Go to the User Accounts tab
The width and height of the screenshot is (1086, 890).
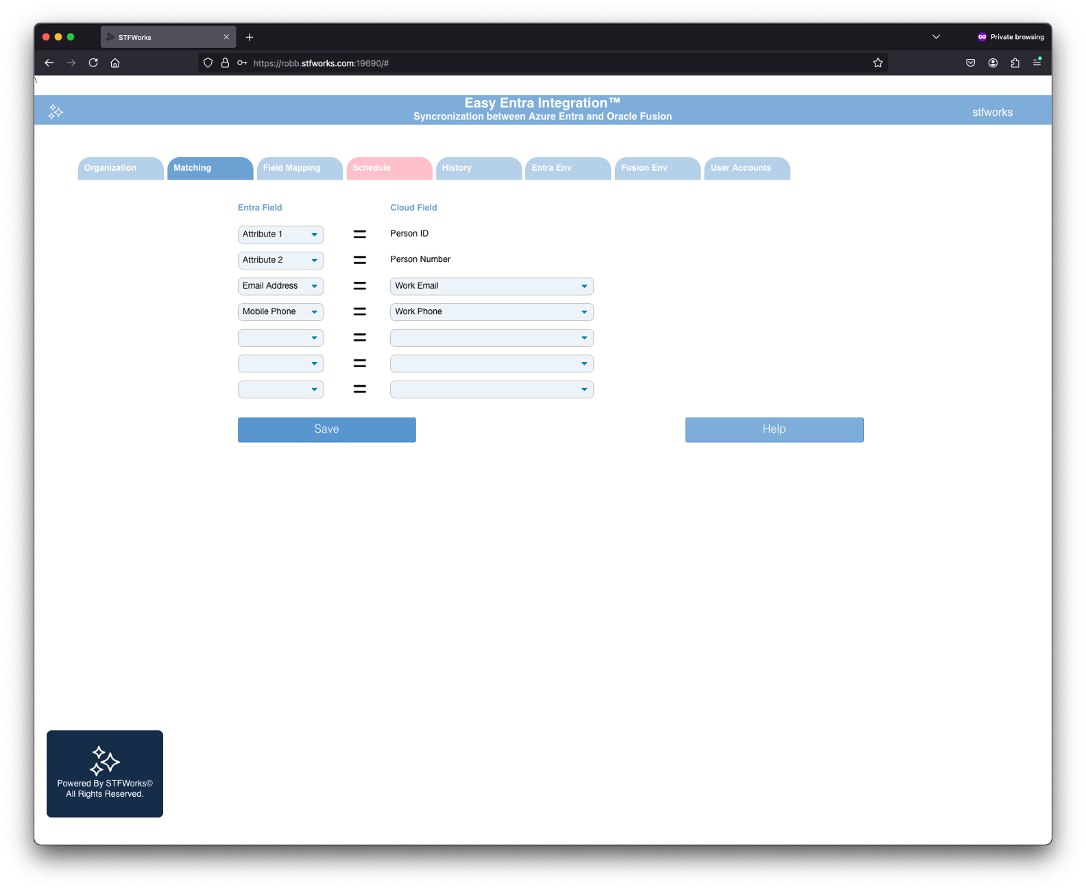click(746, 168)
